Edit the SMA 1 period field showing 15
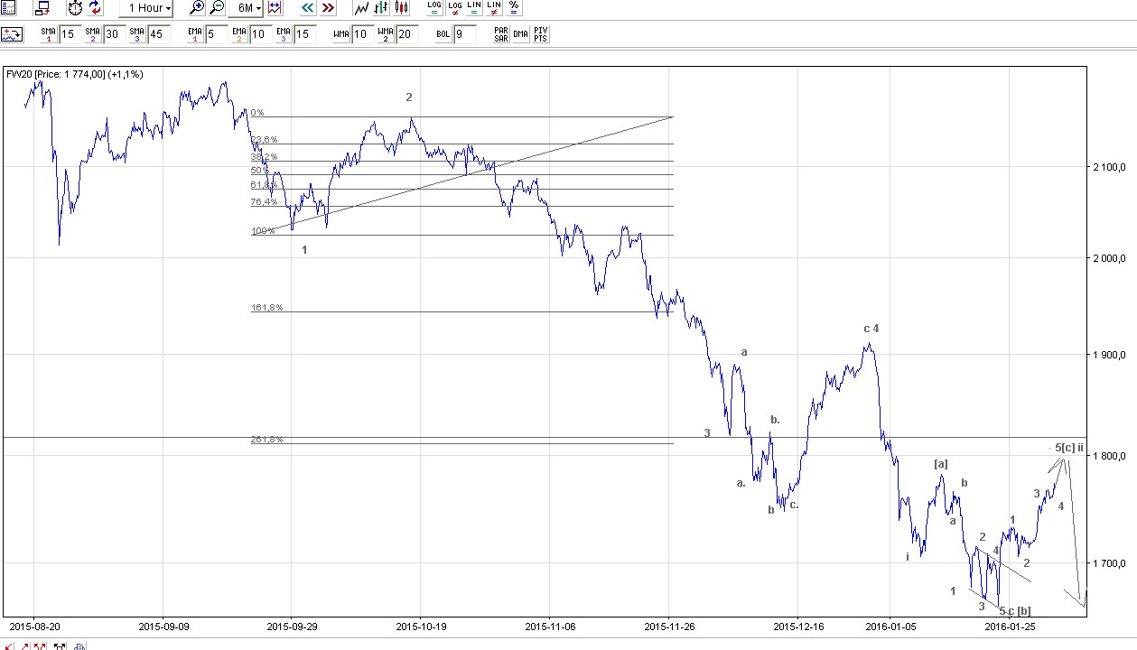1137x650 pixels. pos(69,34)
